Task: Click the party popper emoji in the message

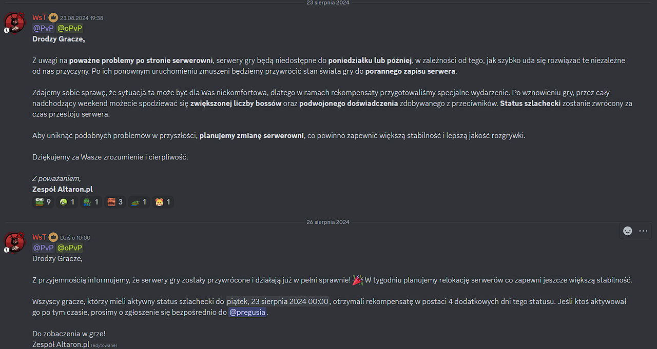Action: [358, 280]
